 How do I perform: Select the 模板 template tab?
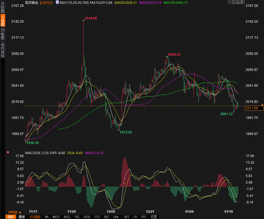[22, 217]
